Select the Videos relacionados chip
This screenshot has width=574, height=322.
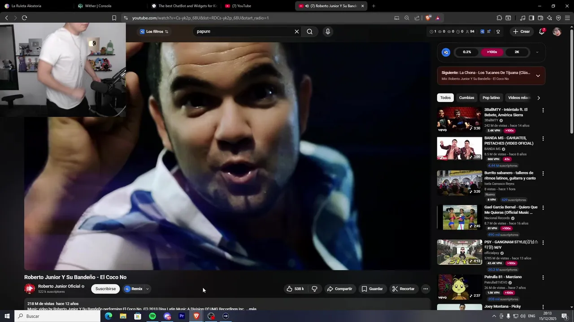519,97
